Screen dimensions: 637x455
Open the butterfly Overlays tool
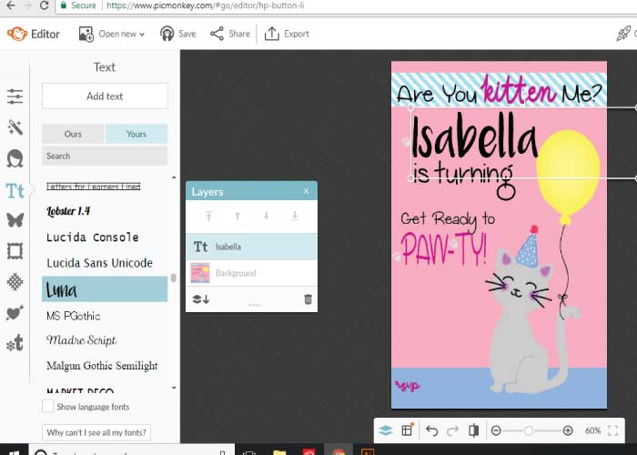coord(15,219)
